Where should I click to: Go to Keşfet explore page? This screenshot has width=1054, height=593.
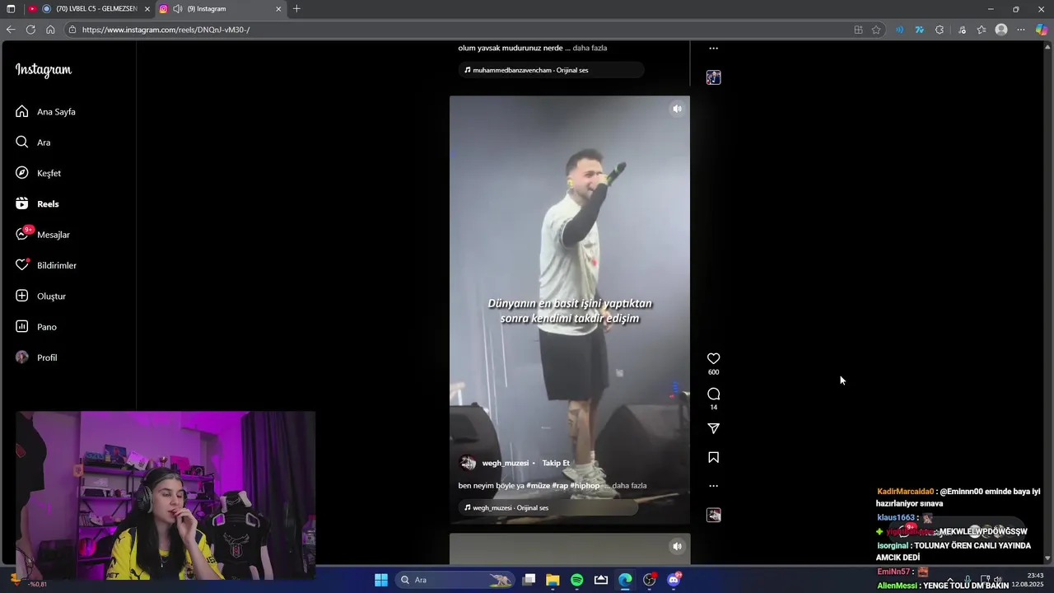click(x=38, y=173)
